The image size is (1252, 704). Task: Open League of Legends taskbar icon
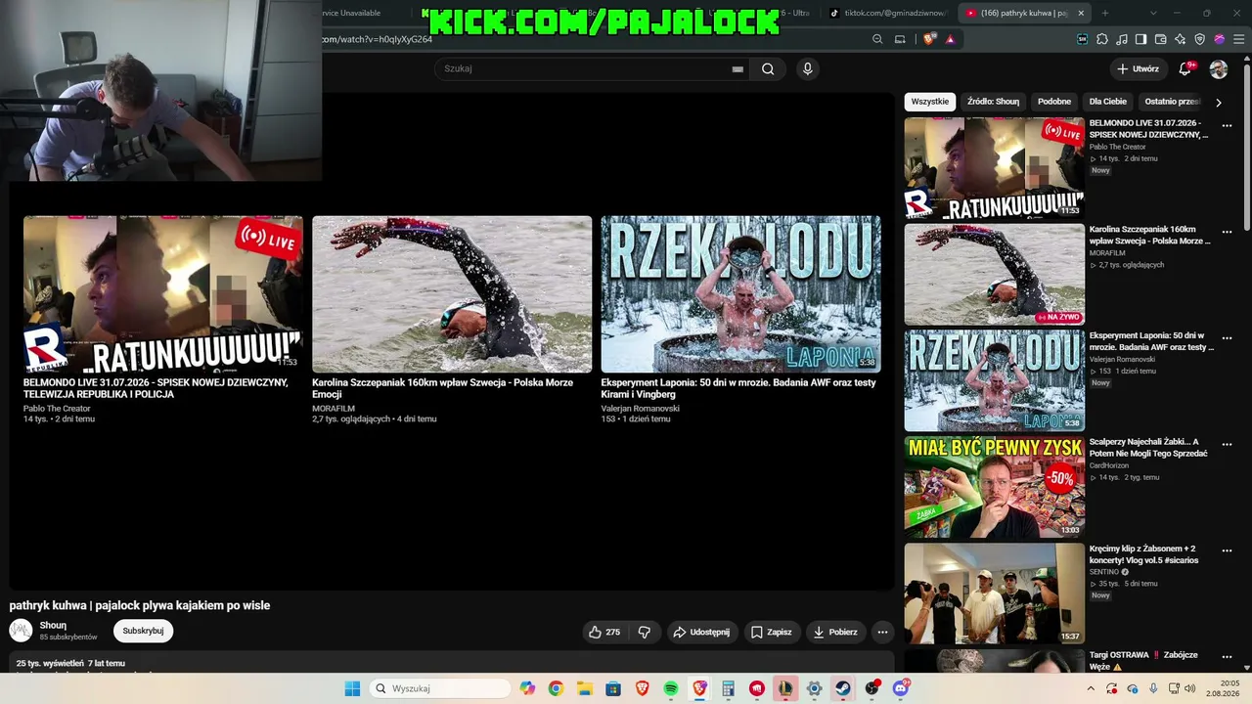(x=785, y=688)
